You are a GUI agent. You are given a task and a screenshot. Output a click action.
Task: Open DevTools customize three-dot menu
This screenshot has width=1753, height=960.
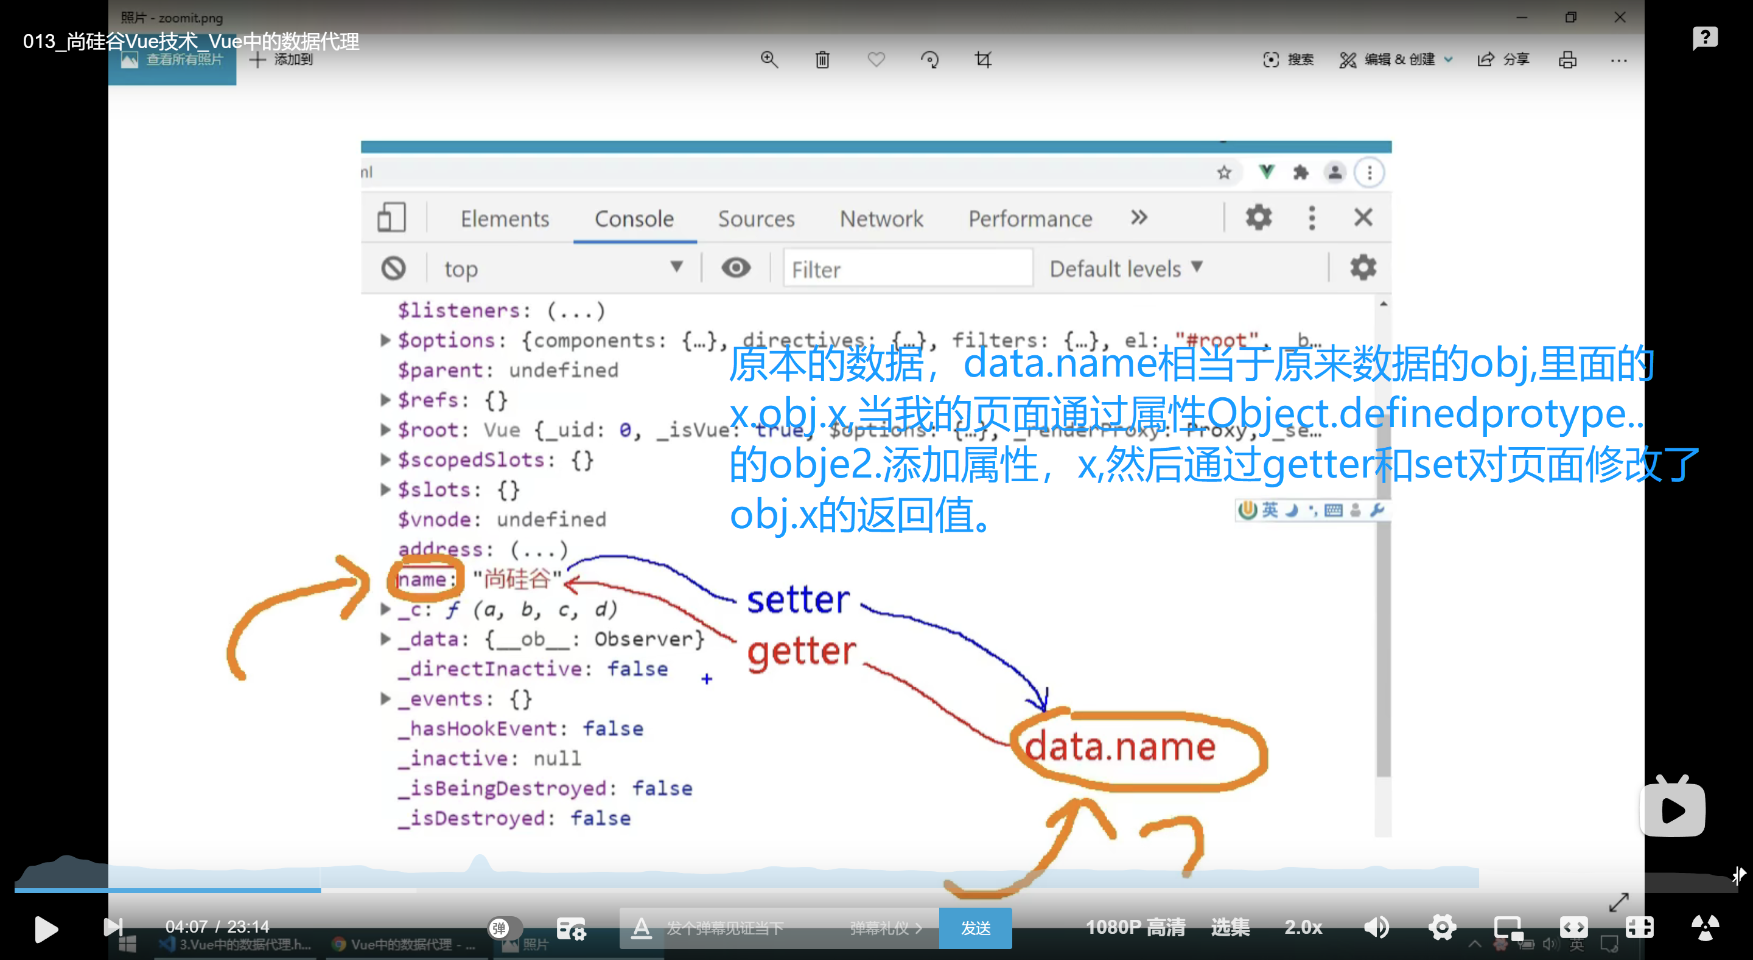[x=1312, y=218]
